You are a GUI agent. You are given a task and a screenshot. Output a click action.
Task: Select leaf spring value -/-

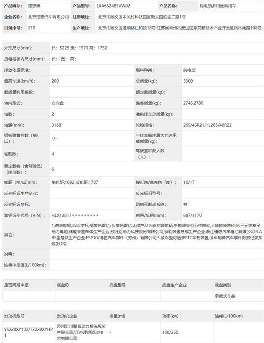point(54,139)
